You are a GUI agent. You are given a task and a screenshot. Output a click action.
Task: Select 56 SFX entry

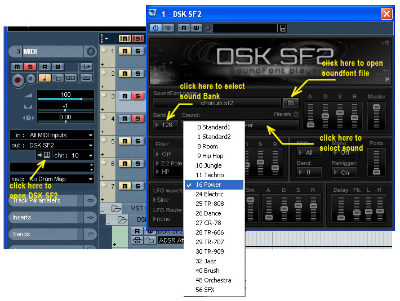click(214, 290)
